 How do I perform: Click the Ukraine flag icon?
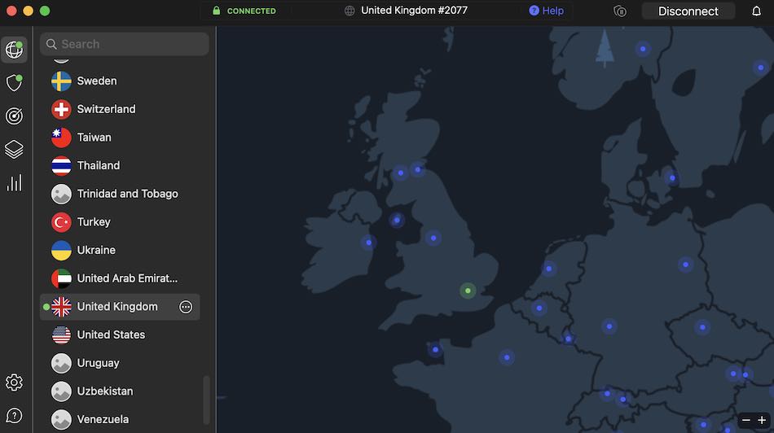(61, 250)
